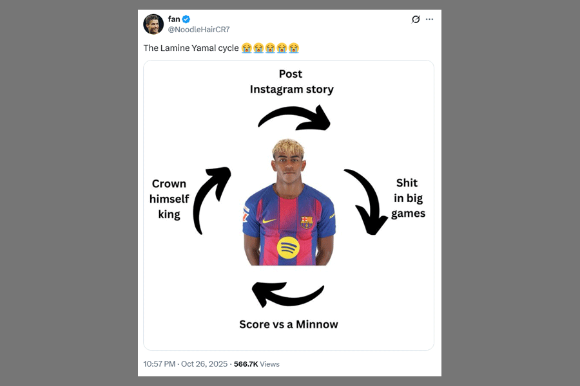This screenshot has width=580, height=386.
Task: Click the "Score vs a Minnow" caption
Action: tap(288, 324)
